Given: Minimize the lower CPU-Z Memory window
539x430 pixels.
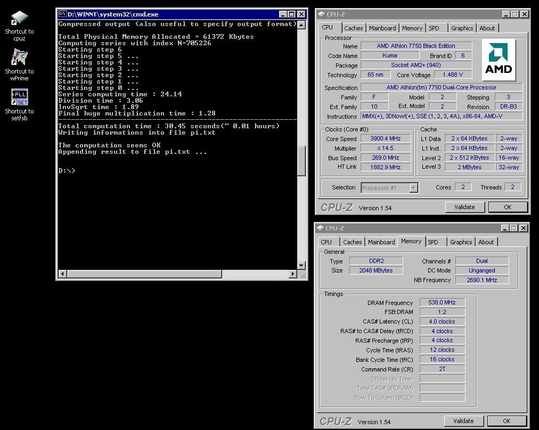Looking at the screenshot, I should coord(504,228).
